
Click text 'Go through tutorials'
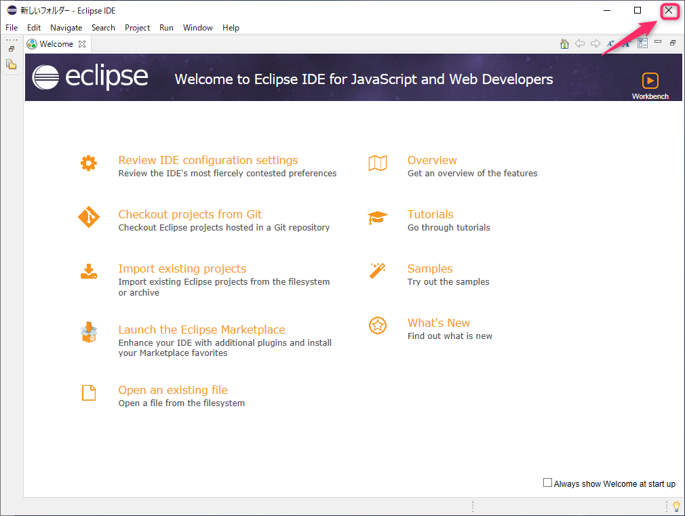tap(449, 228)
